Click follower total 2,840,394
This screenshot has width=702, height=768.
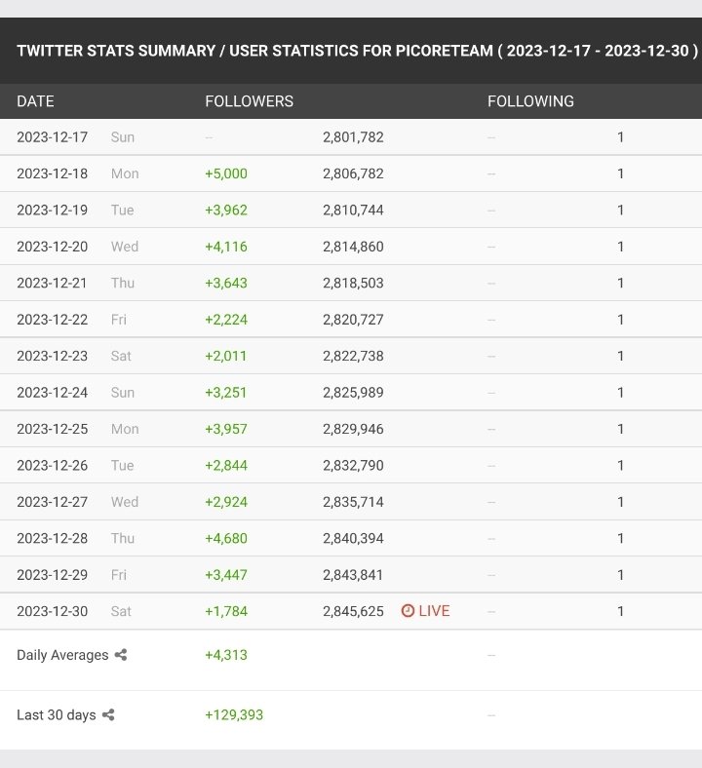click(x=353, y=538)
